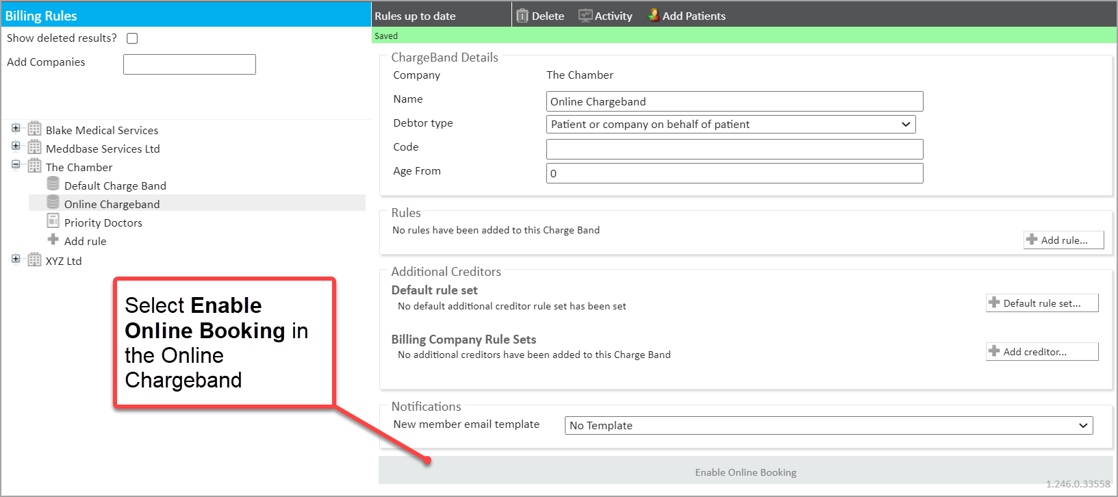Viewport: 1118px width, 497px height.
Task: Click the Add creditor... button
Action: [1041, 352]
